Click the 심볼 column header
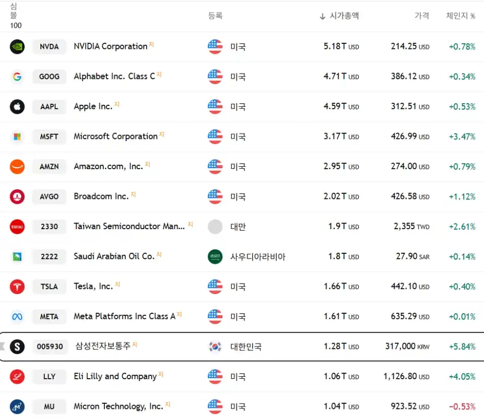The width and height of the screenshot is (484, 419). 14,11
